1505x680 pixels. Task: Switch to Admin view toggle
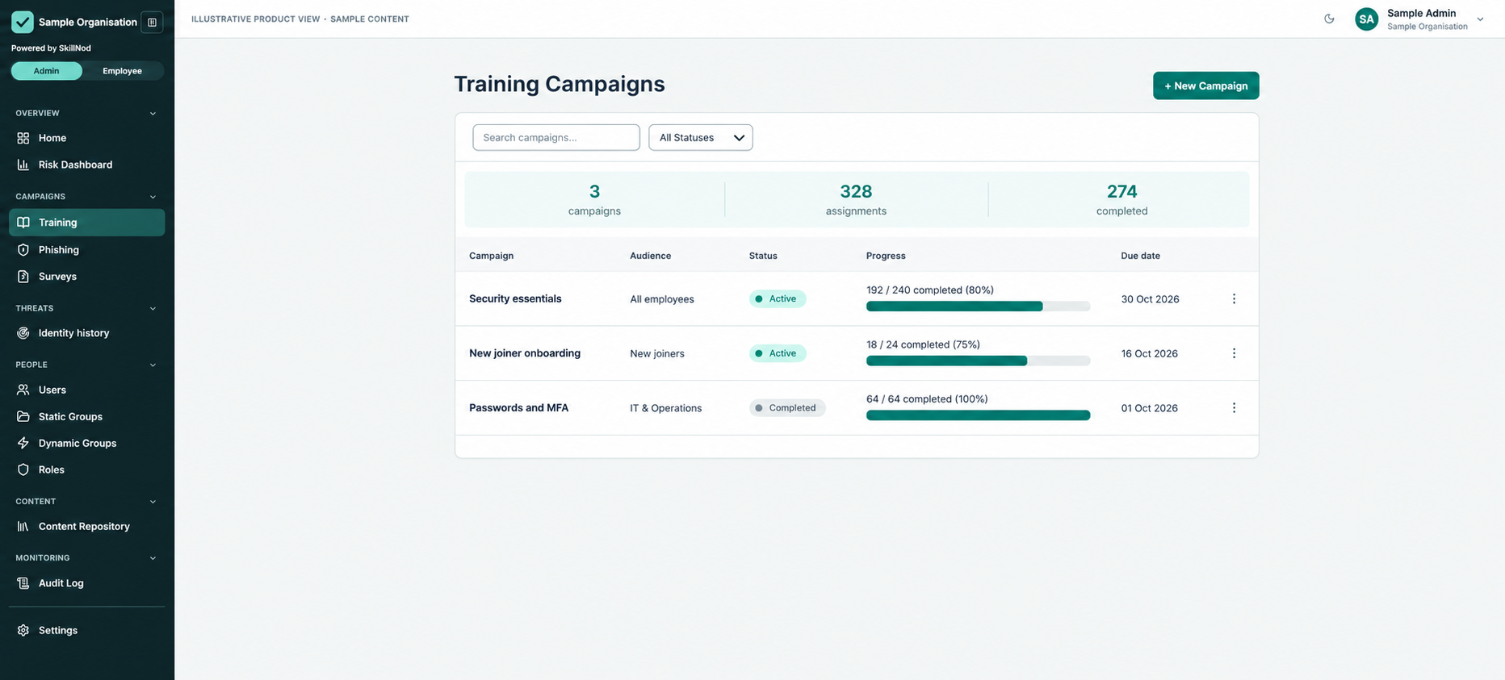click(x=47, y=71)
